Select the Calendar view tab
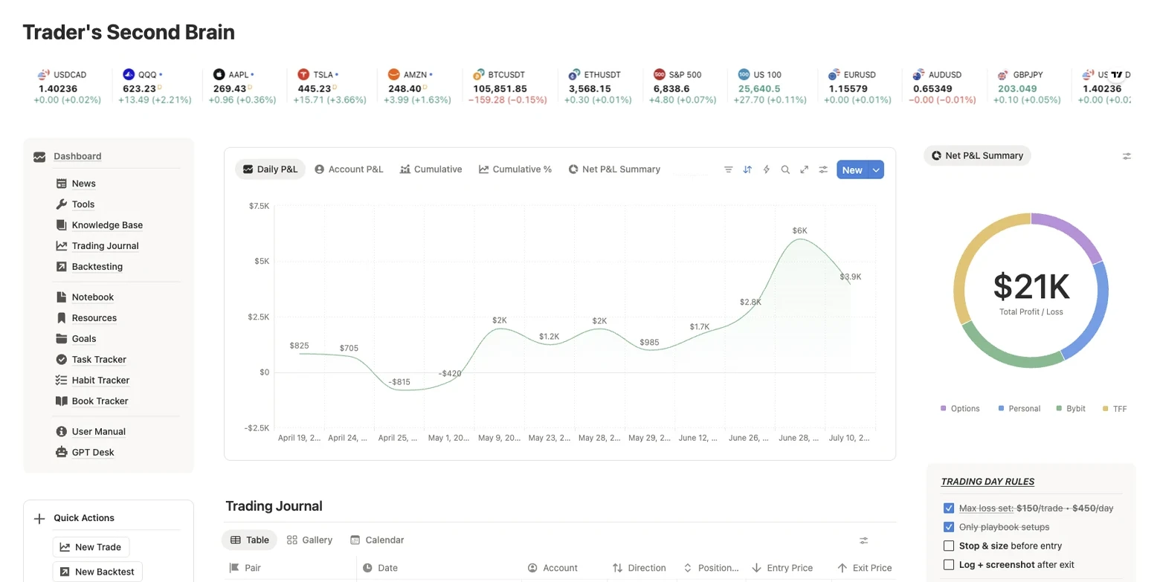The image size is (1160, 582). 377,540
